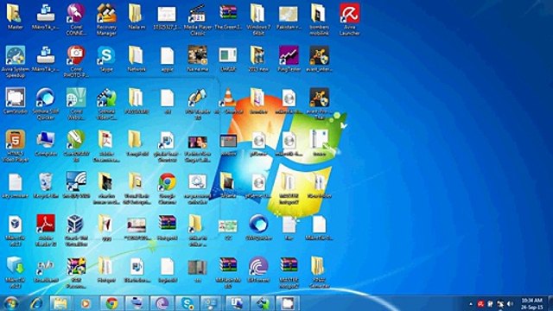Image resolution: width=553 pixels, height=311 pixels.
Task: Switch to Chrome in the taskbar
Action: click(111, 303)
